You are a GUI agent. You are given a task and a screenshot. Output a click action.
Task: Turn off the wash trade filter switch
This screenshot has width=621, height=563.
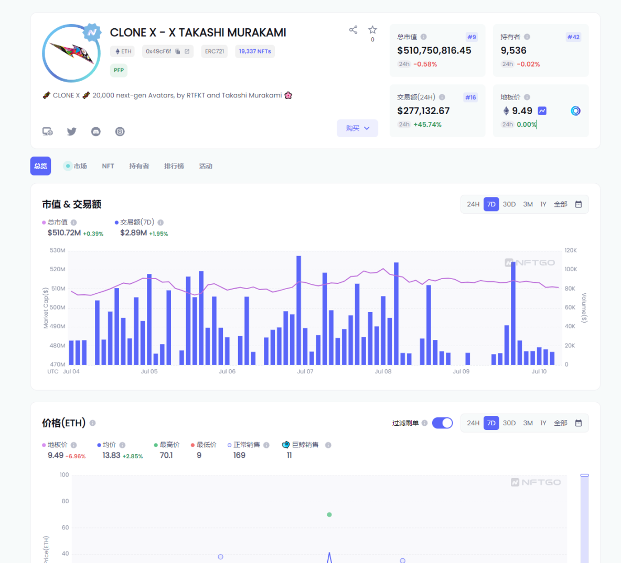pos(442,423)
